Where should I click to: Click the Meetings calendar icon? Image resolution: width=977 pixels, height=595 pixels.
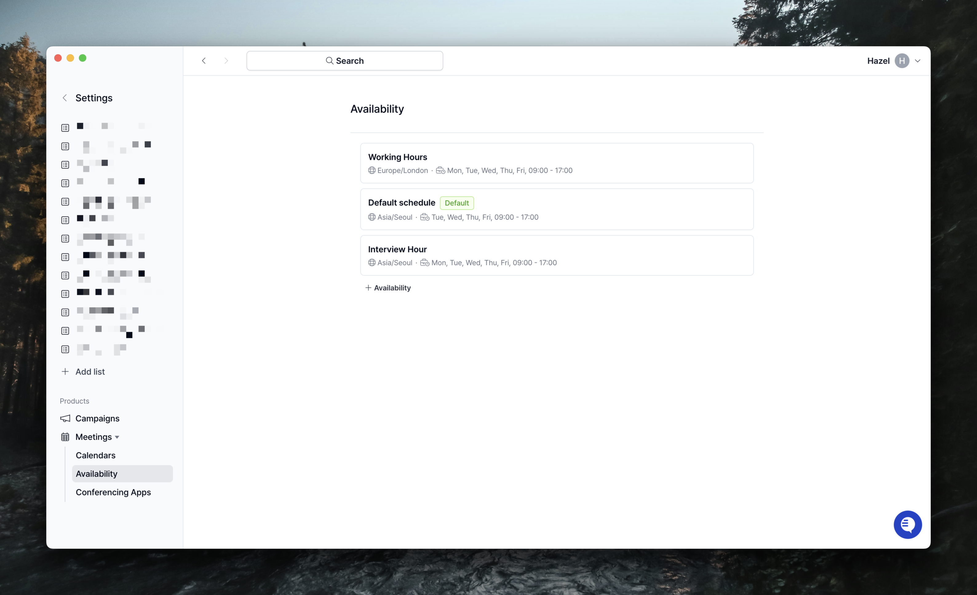pos(65,436)
